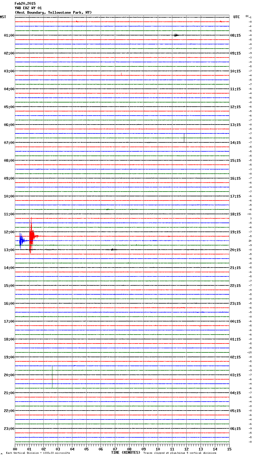Screen dimensions: 253x457
Task: Select the 05:00 MST time label
Action: 9,107
